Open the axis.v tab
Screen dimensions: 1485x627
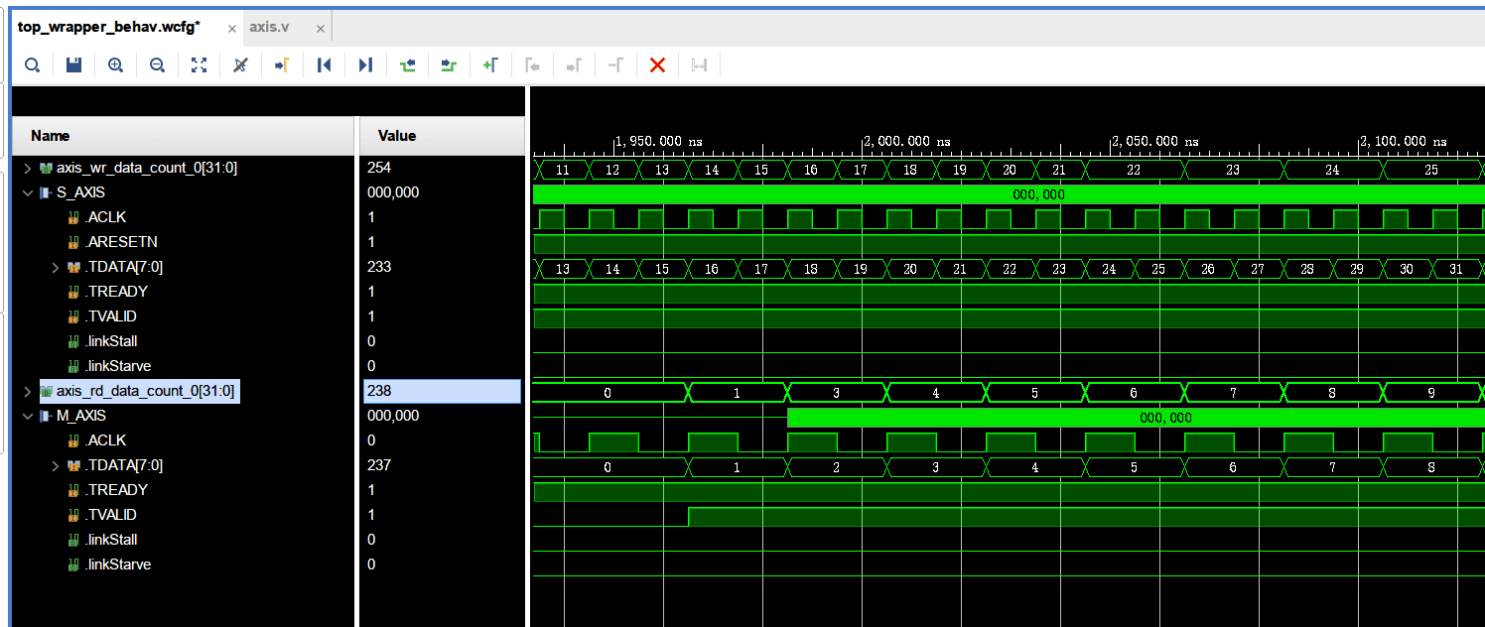[x=269, y=27]
